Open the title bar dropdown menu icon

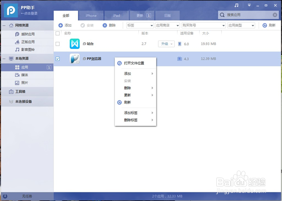pos(249,5)
